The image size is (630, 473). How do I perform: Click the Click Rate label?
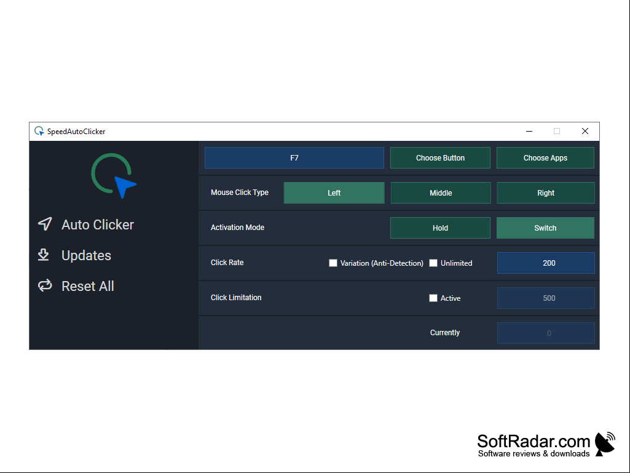click(x=227, y=262)
